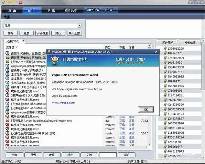Image resolution: width=205 pixels, height=164 pixels.
Task: Click torrent icon beside 舵手@兄弟连6集.rmvb
Action: click(7, 91)
